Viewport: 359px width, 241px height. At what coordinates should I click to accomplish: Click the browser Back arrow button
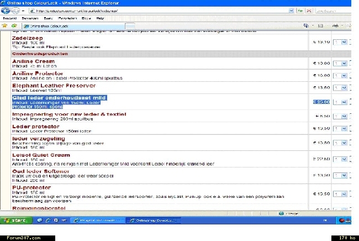tap(6, 11)
